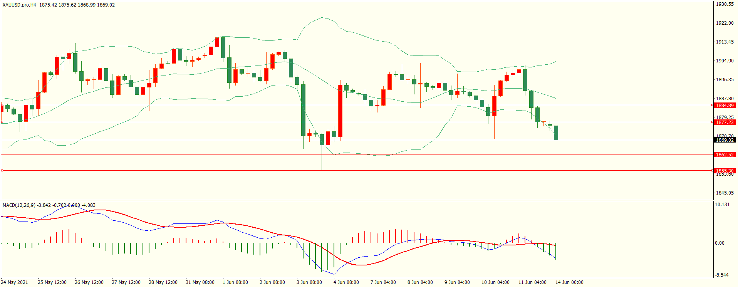Click the 1913.45 price axis value

(x=725, y=42)
